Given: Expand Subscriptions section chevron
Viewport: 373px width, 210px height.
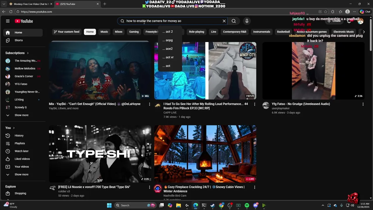Looking at the screenshot, I should pyautogui.click(x=28, y=53).
